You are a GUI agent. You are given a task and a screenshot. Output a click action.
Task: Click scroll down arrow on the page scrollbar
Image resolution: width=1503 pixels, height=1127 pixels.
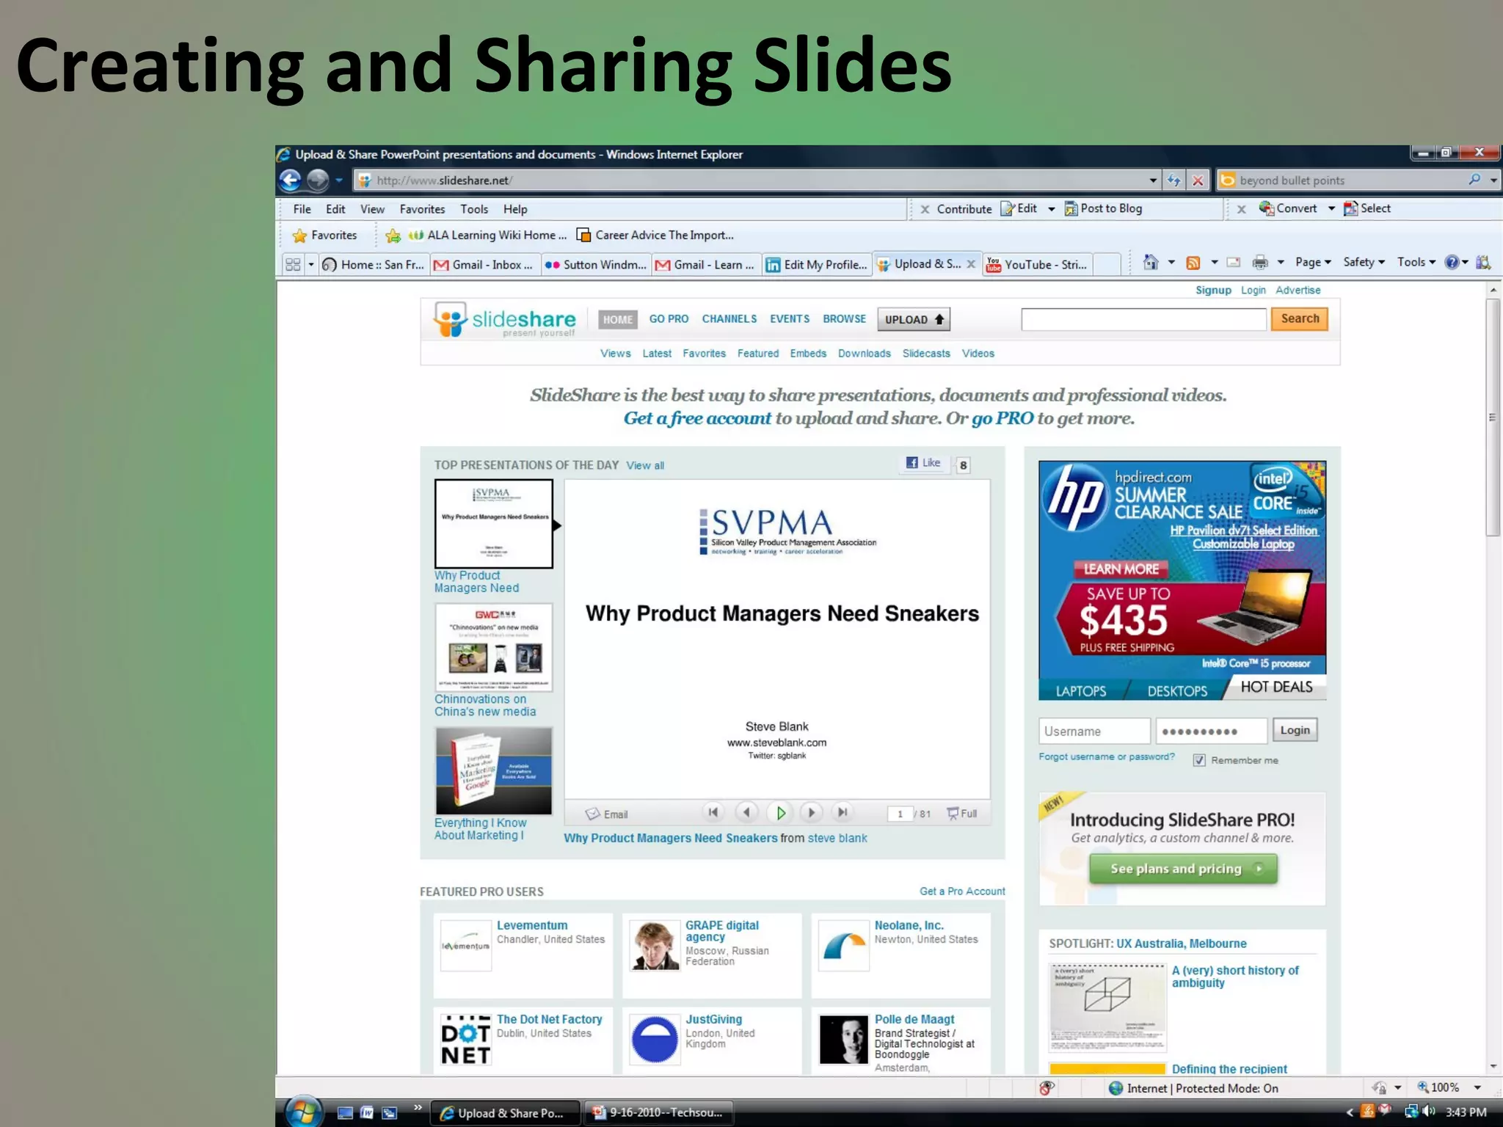(x=1493, y=1067)
